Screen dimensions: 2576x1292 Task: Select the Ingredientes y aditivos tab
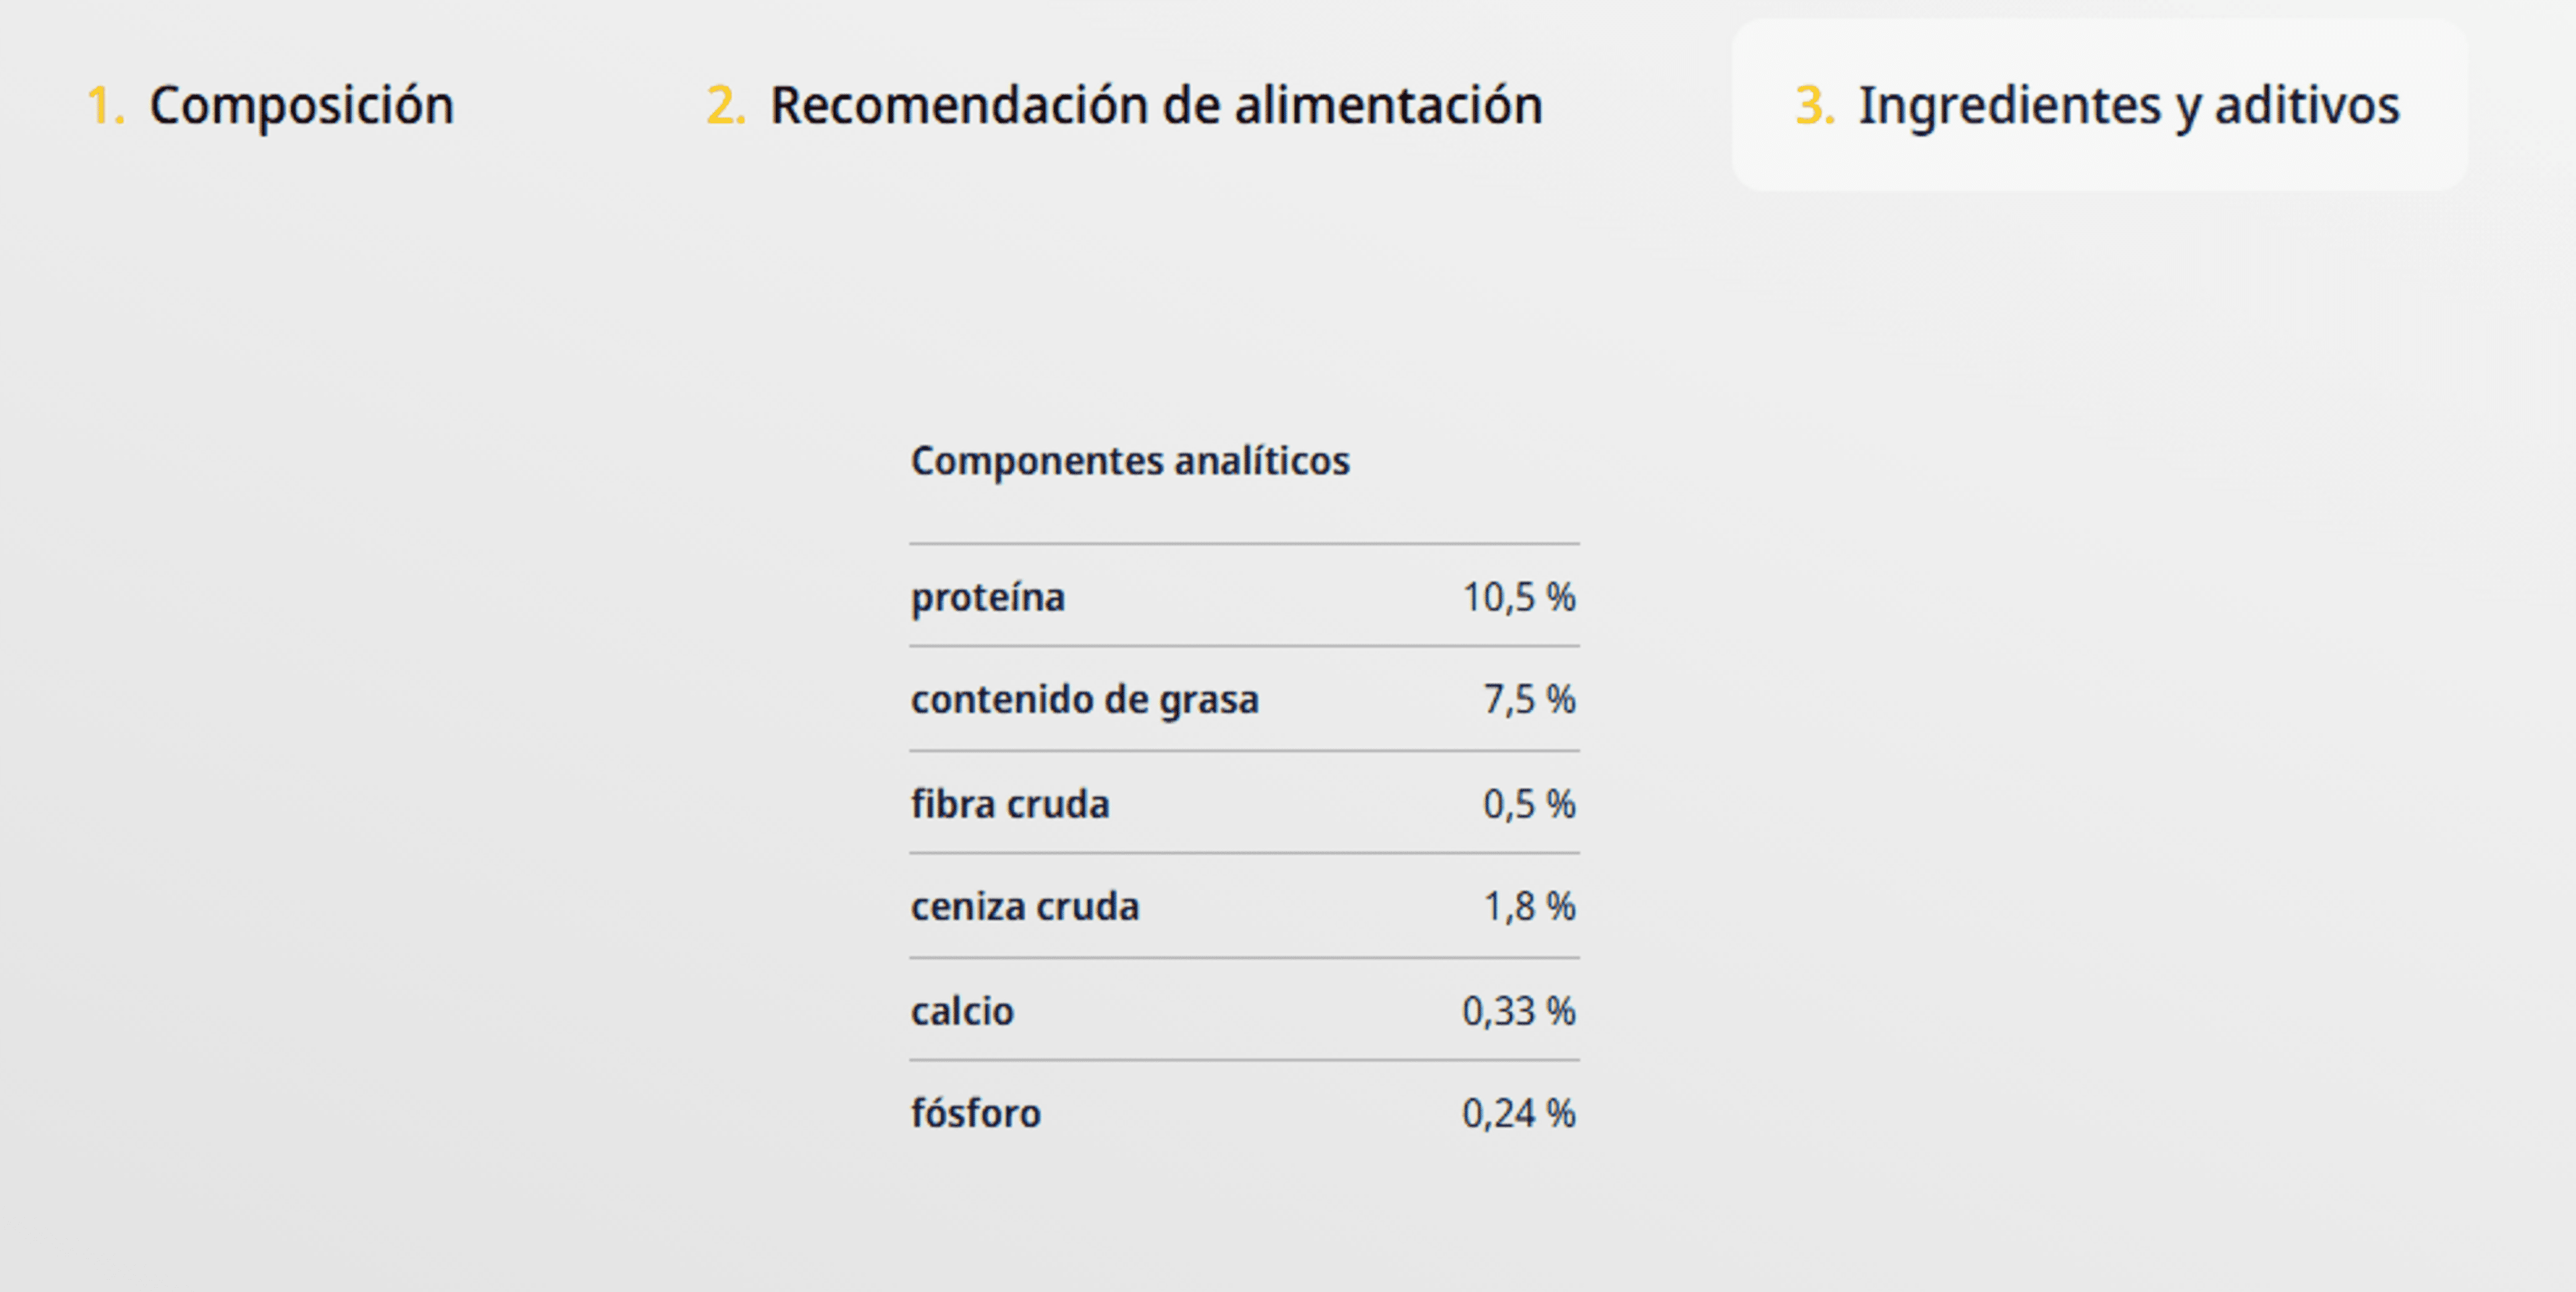(x=2099, y=105)
